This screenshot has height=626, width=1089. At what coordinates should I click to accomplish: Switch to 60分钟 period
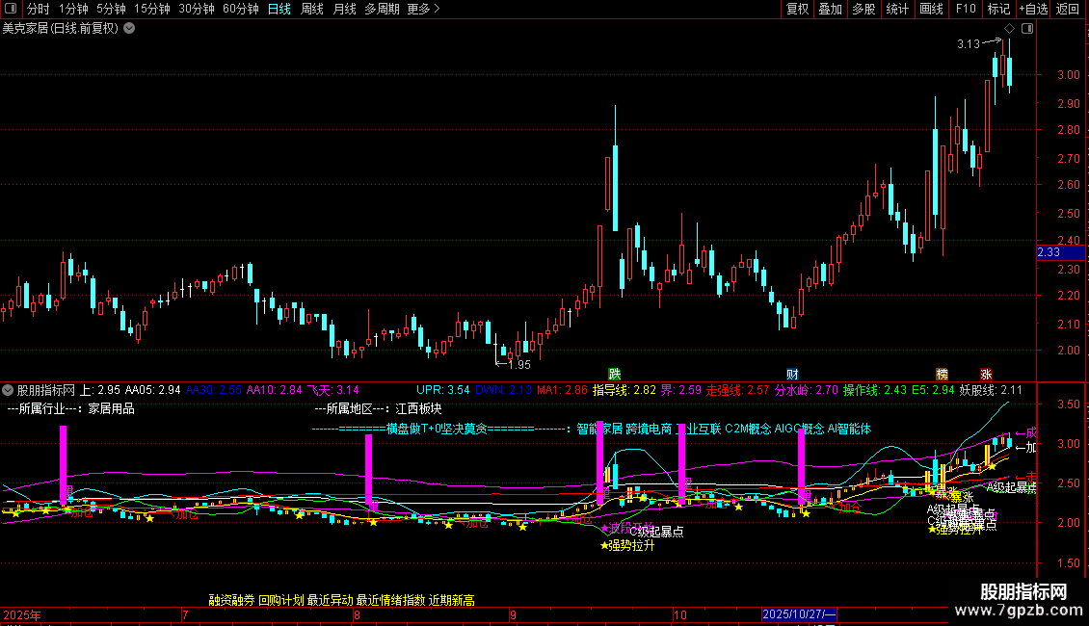point(241,9)
